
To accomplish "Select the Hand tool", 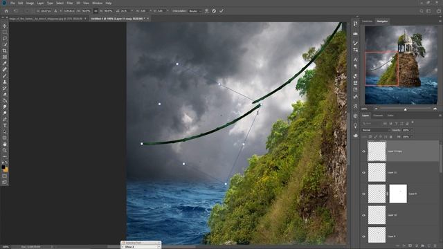I will pyautogui.click(x=5, y=144).
